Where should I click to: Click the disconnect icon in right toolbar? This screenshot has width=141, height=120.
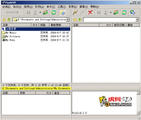pyautogui.click(x=82, y=13)
